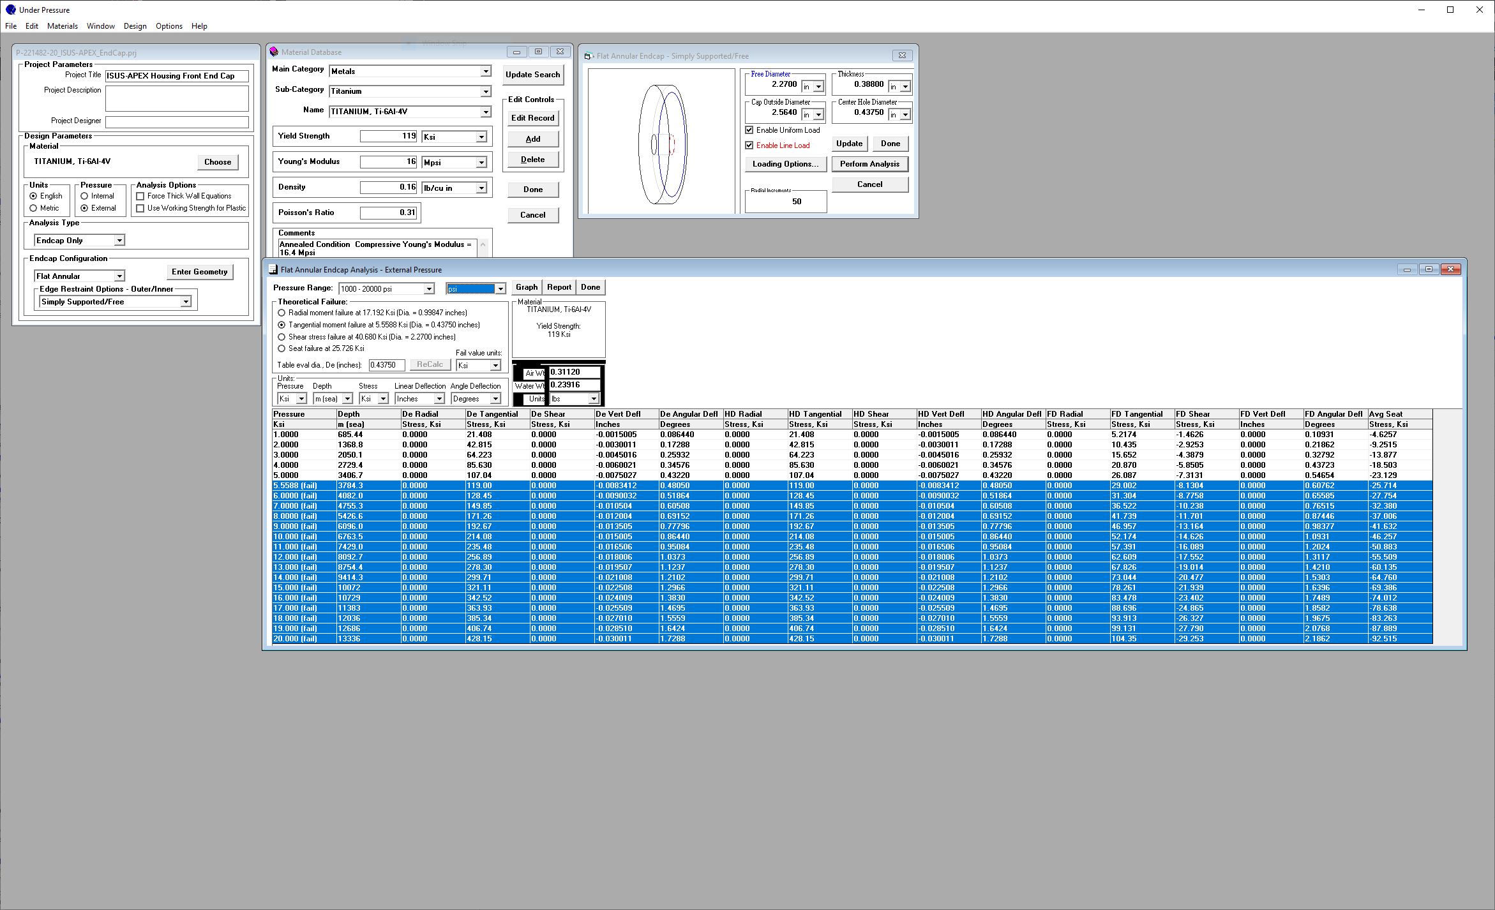This screenshot has height=910, width=1495.
Task: Restore the Flat Annular Endcap Analysis window
Action: pyautogui.click(x=1429, y=269)
